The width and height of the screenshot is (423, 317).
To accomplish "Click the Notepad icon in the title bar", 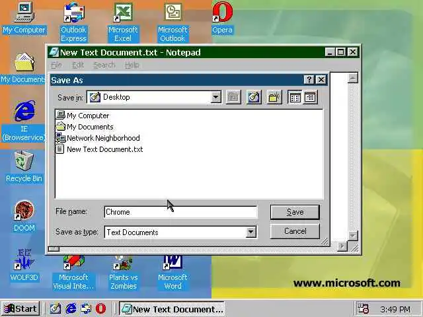I will [54, 52].
